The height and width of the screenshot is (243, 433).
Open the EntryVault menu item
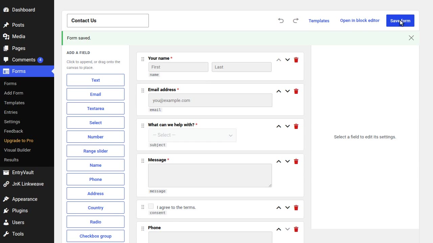coord(27,172)
